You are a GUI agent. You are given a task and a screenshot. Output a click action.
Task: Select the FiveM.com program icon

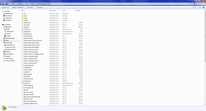pyautogui.click(x=22, y=83)
